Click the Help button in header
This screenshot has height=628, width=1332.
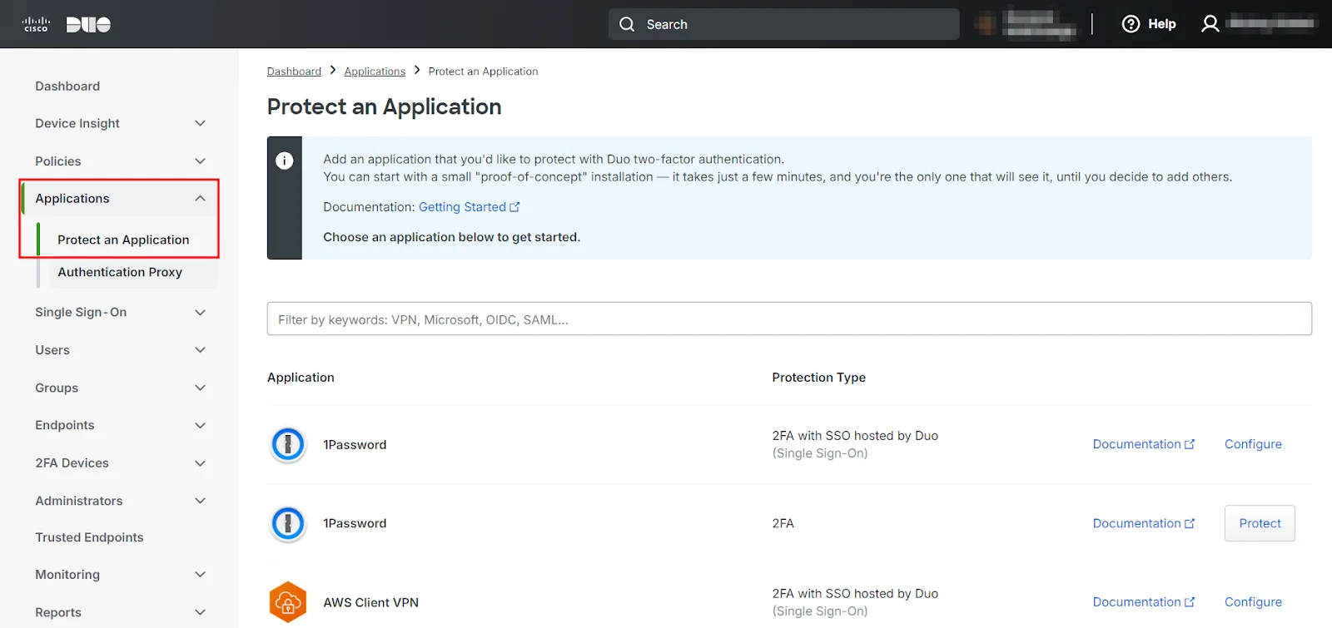click(1149, 24)
